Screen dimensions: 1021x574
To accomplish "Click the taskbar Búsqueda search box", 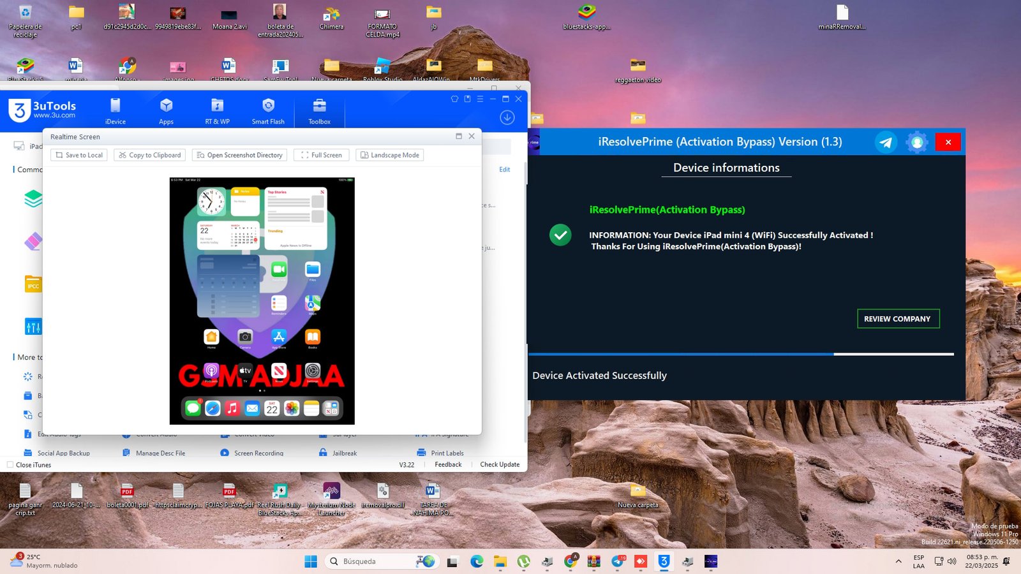I will click(x=381, y=561).
